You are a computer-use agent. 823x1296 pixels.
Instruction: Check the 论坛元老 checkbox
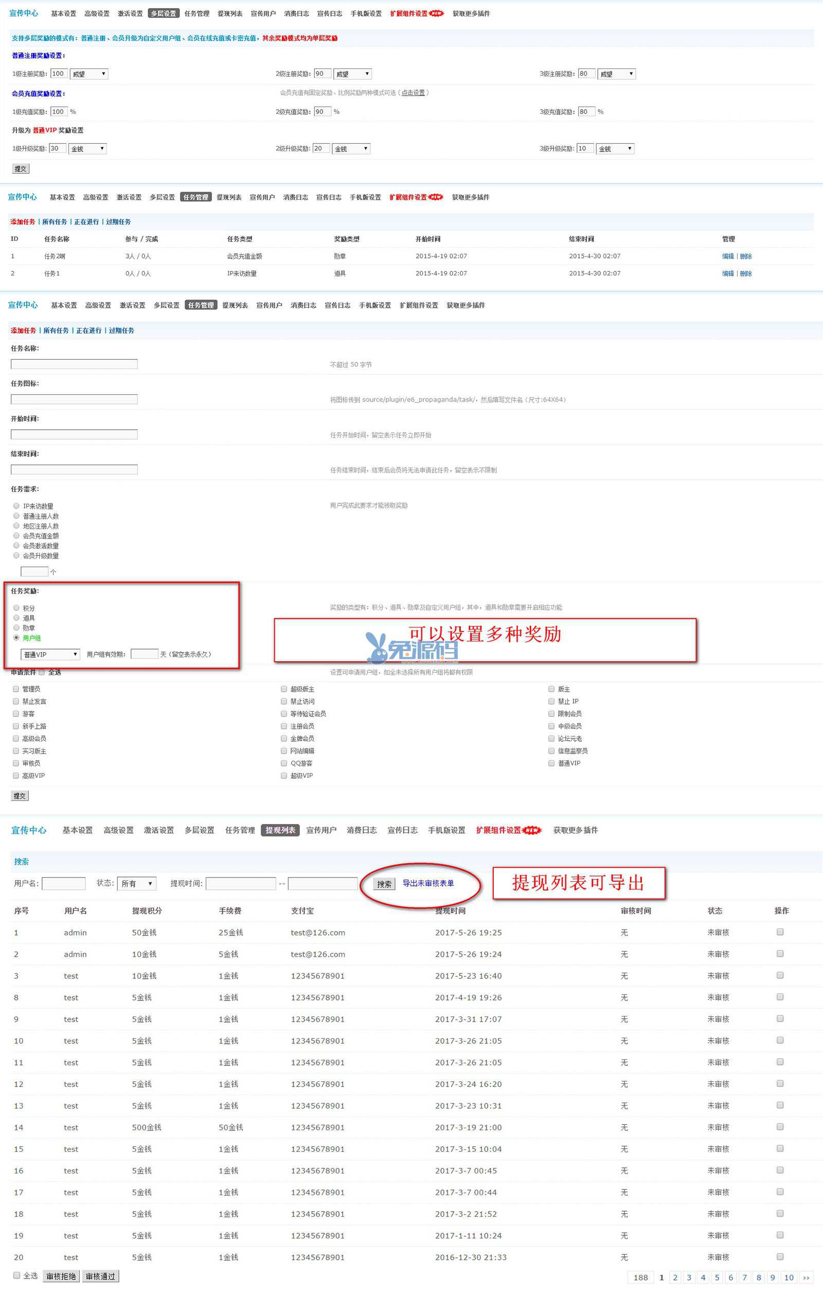point(551,739)
